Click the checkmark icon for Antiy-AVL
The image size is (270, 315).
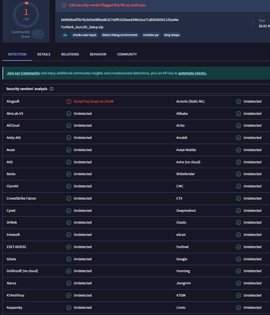(x=69, y=138)
